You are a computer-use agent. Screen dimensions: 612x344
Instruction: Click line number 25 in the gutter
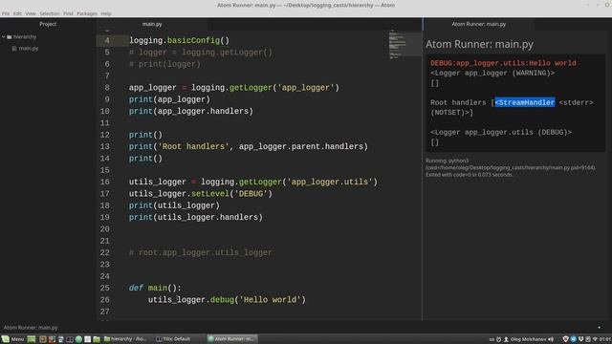point(104,288)
